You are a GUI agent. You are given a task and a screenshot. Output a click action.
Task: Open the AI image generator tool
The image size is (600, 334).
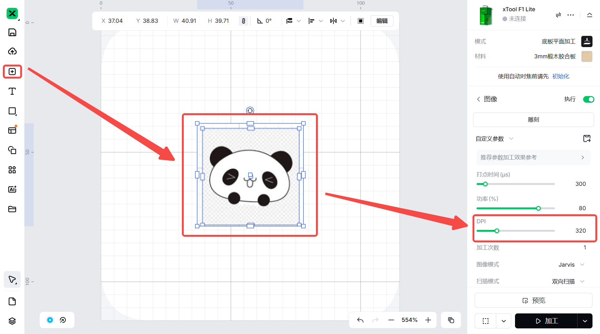point(12,189)
